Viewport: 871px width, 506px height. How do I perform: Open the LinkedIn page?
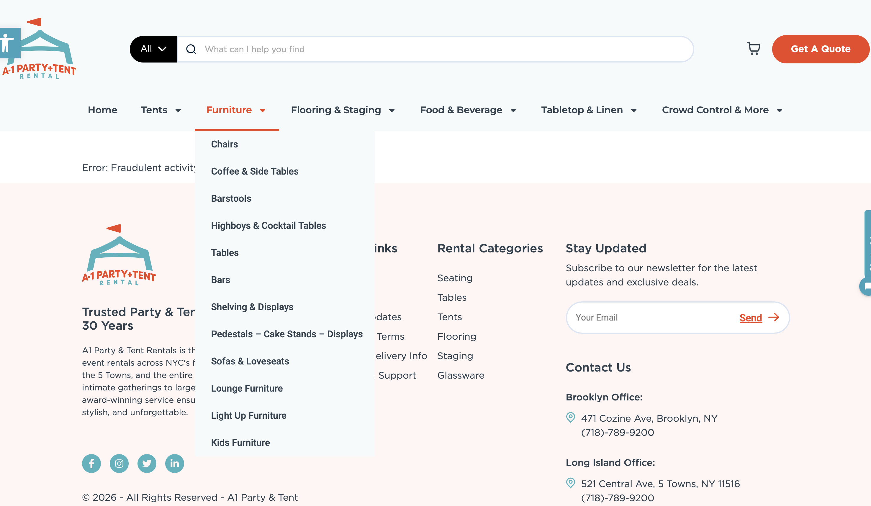175,463
